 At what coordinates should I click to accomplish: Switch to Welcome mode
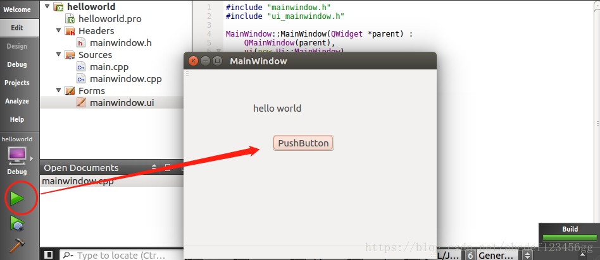coord(17,9)
